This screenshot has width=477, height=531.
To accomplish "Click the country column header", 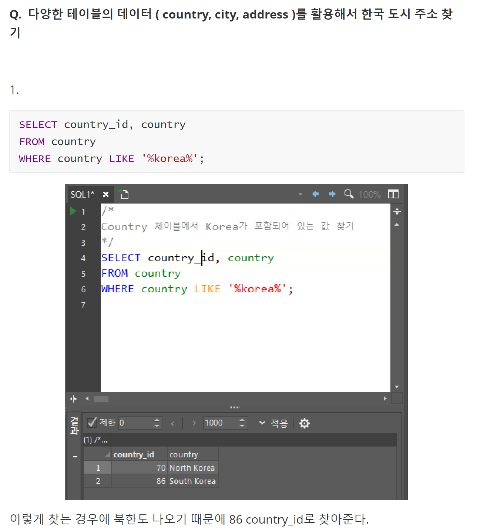I will 192,454.
